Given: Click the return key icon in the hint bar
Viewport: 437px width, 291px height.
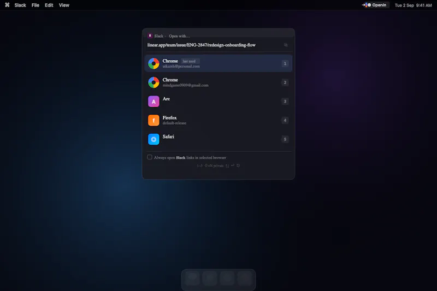Looking at the screenshot, I should point(233,165).
